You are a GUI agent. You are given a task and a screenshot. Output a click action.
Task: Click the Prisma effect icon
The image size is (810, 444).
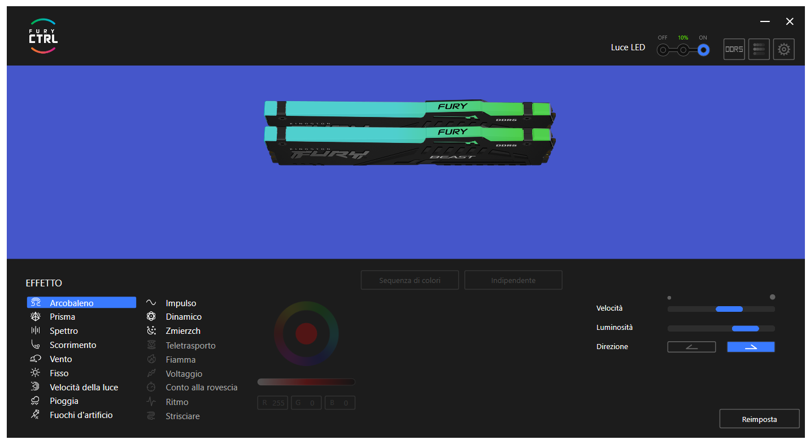(36, 317)
